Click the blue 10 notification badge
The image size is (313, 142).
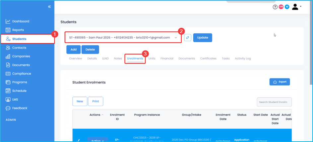point(287,7)
